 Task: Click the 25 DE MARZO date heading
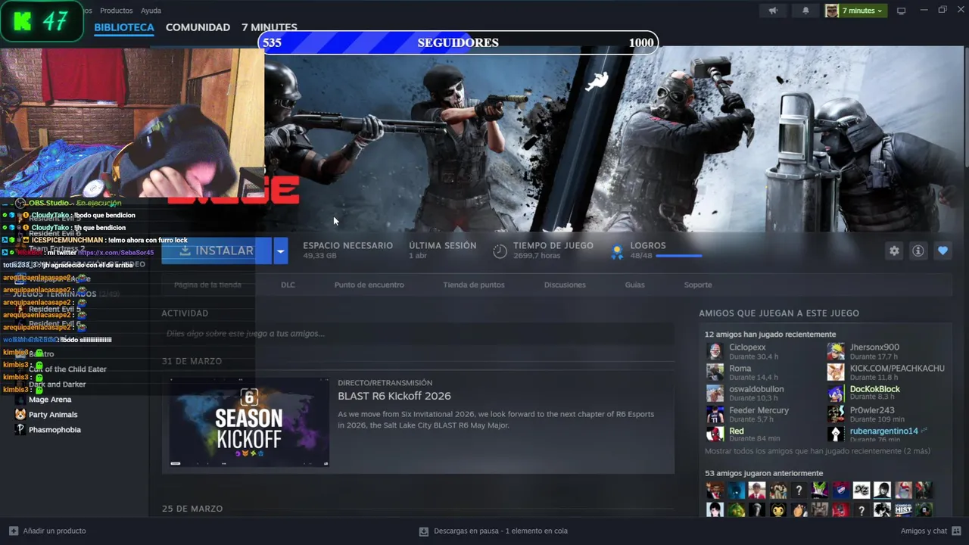pos(192,509)
